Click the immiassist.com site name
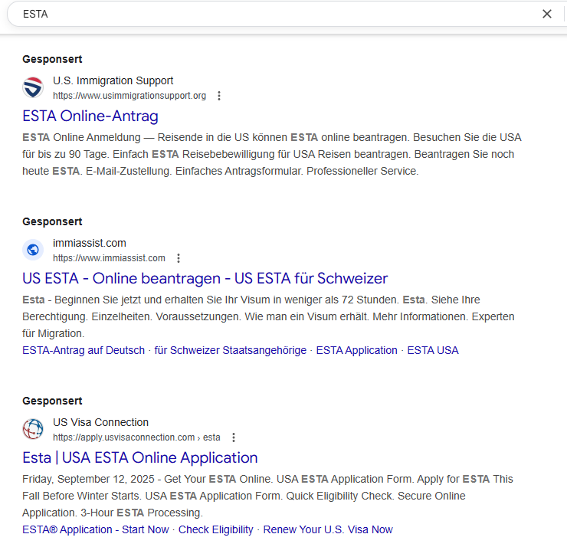567x557 pixels. 90,243
